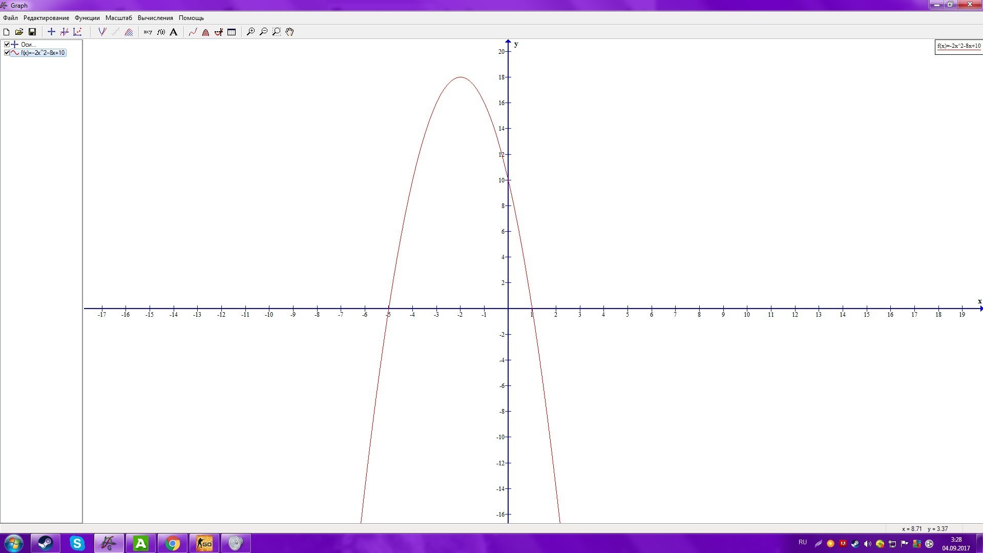
Task: Open the curve length calculation tool
Action: 219,32
